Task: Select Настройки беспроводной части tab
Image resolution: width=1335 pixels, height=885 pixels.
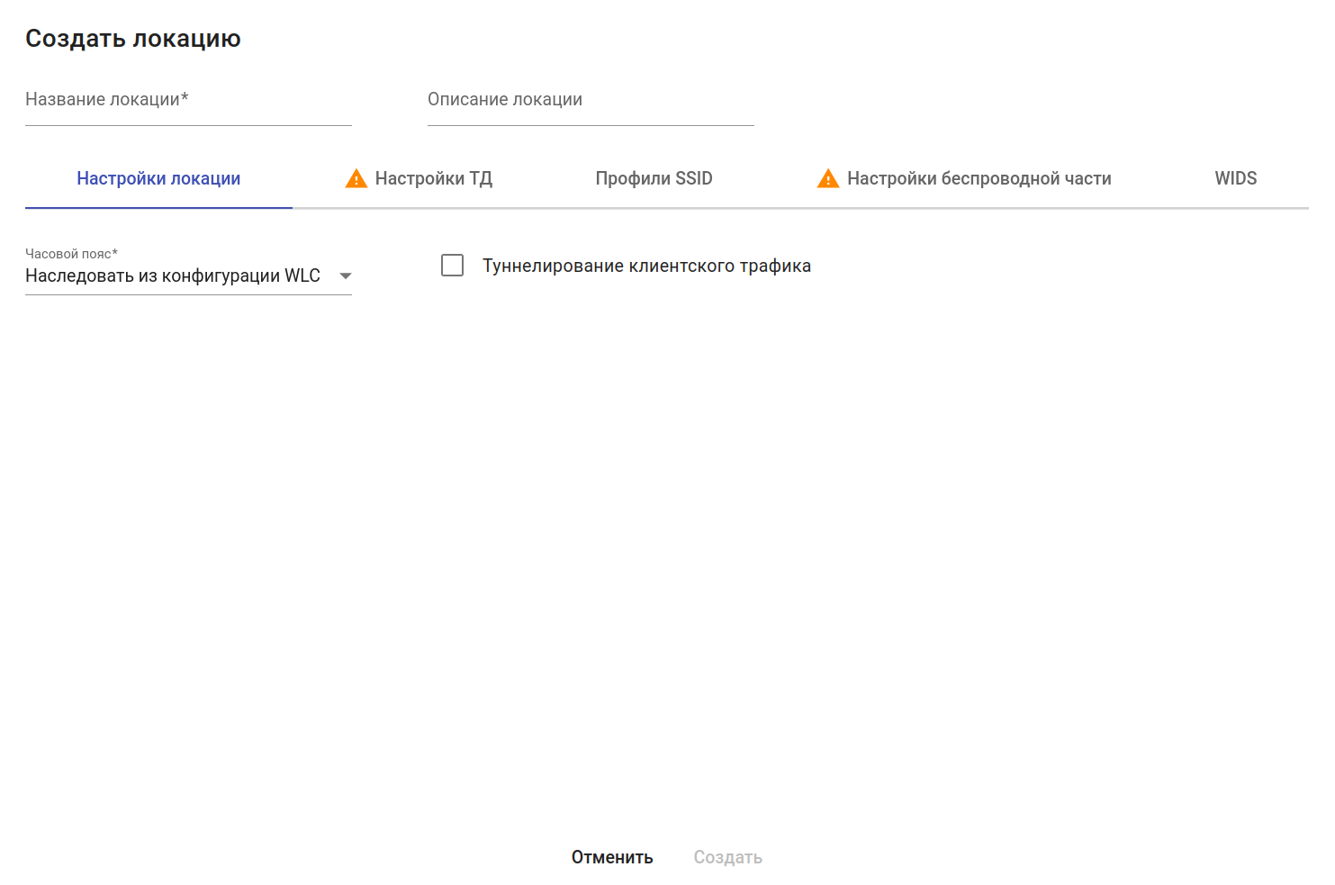Action: [979, 179]
